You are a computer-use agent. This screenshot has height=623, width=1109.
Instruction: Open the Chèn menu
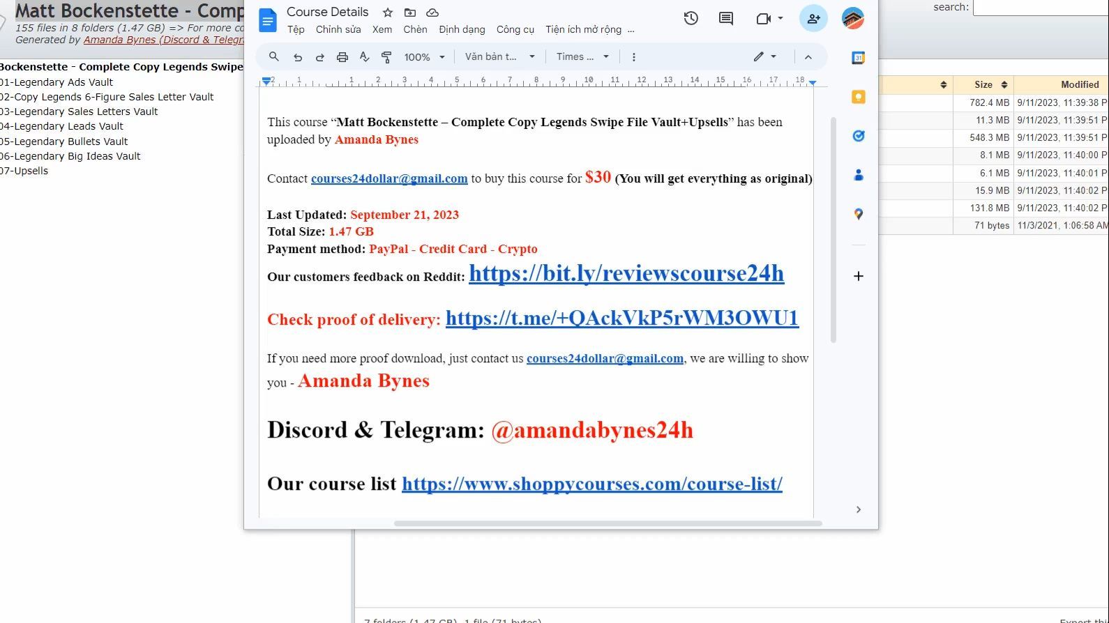coord(415,29)
